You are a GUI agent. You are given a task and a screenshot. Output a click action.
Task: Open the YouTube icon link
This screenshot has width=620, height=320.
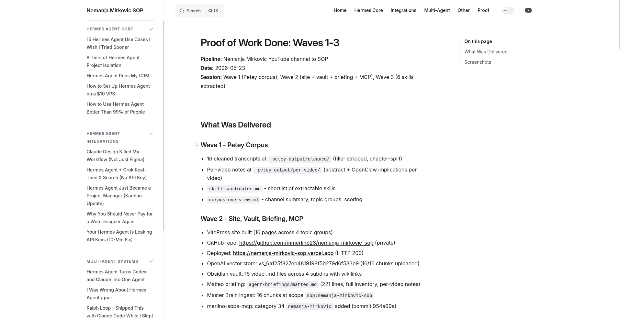coord(528,10)
